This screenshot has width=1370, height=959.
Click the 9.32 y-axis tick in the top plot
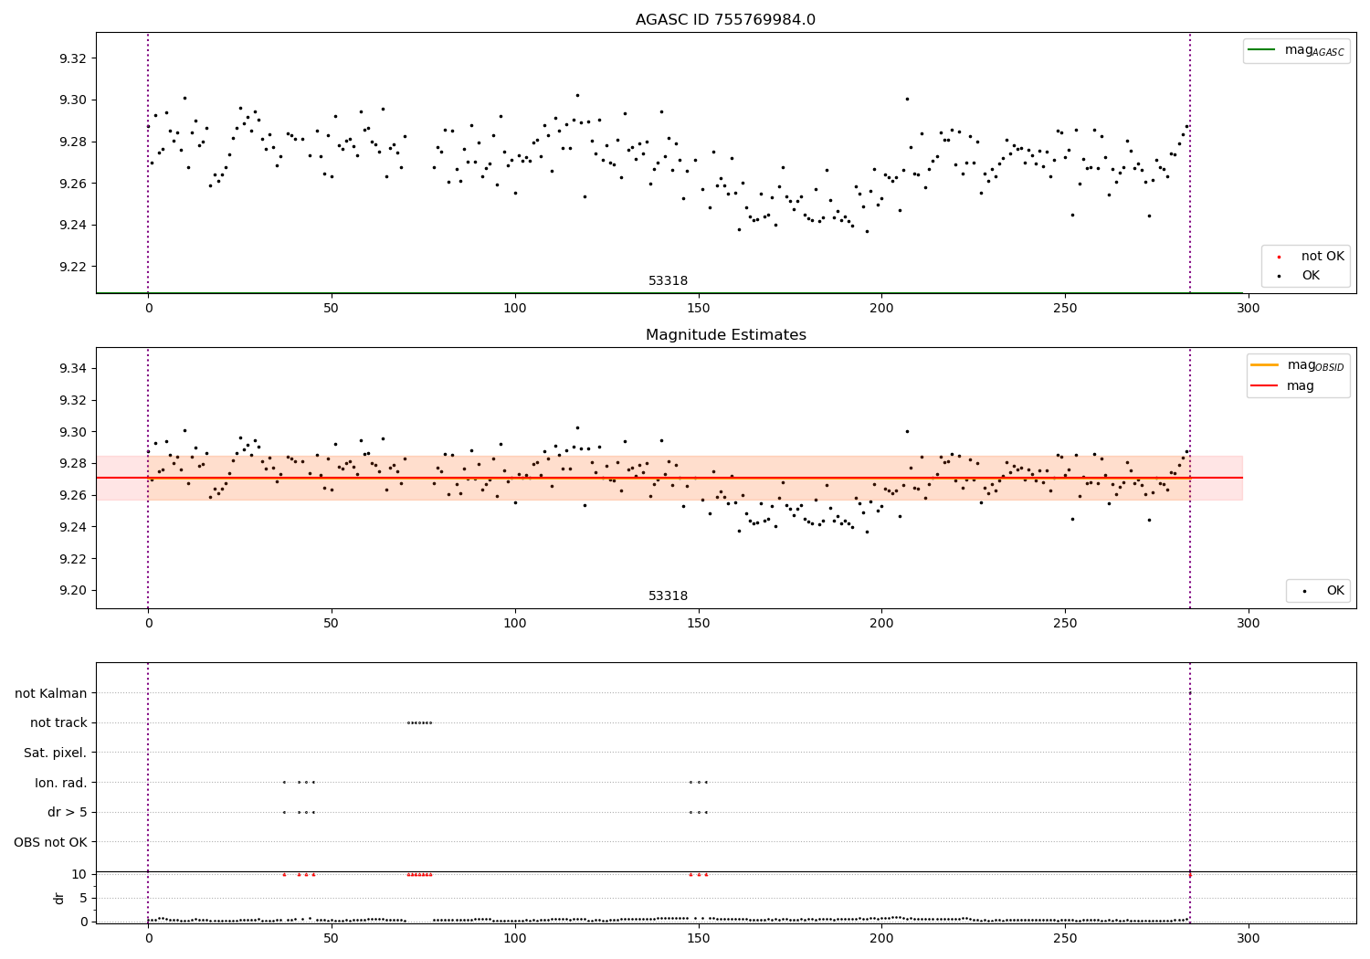click(72, 58)
